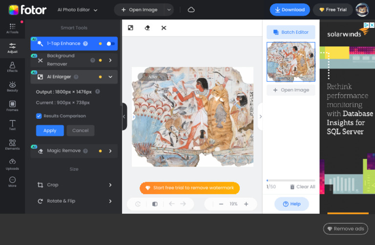Open the Beauty tools panel
Screen dimensions: 375x245
click(x=12, y=86)
